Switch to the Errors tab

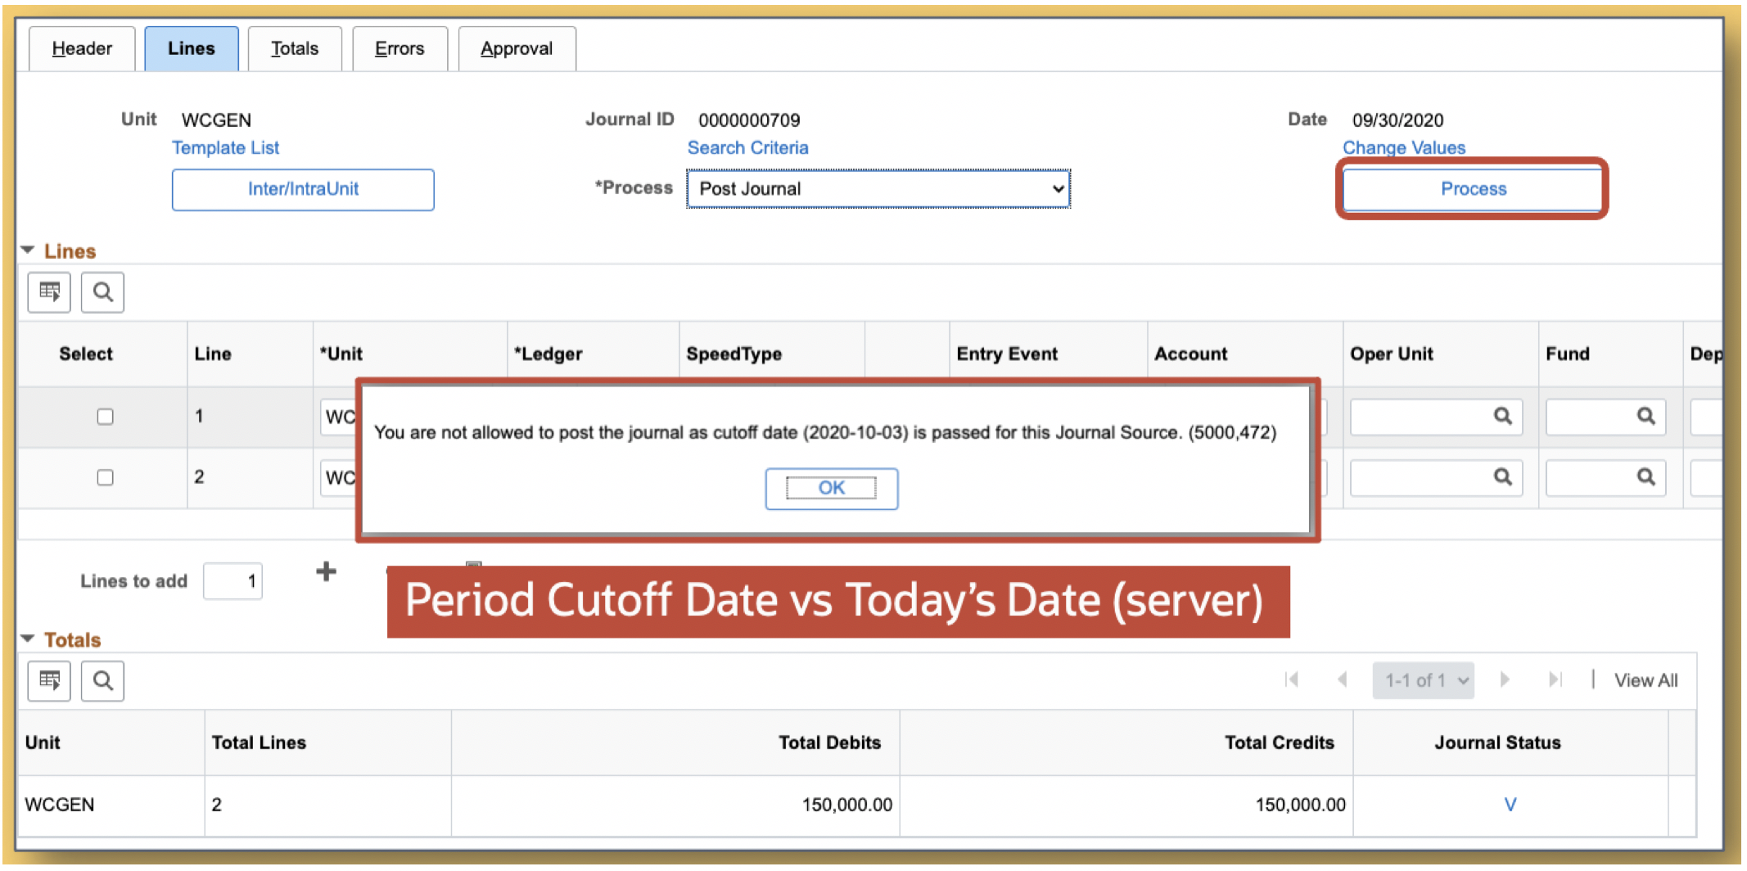(400, 48)
